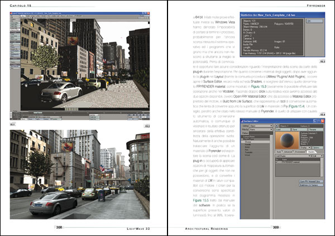Switch to the Advanced tab

pyautogui.click(x=288, y=152)
